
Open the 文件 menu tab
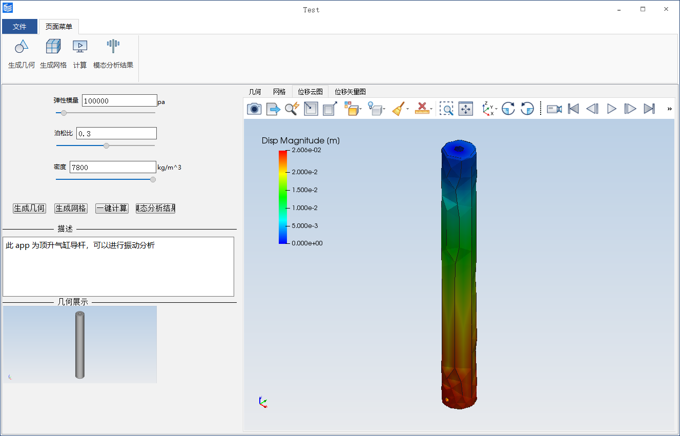[x=19, y=27]
